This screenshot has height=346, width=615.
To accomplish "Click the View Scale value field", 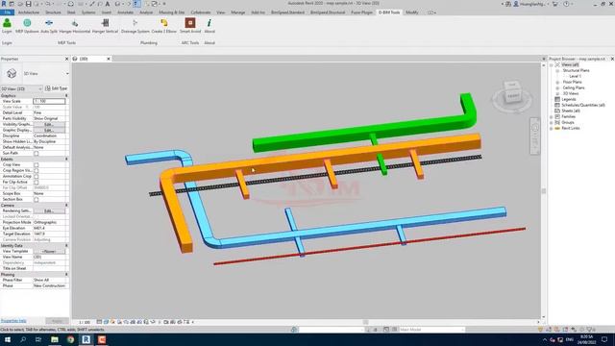I will pyautogui.click(x=49, y=101).
